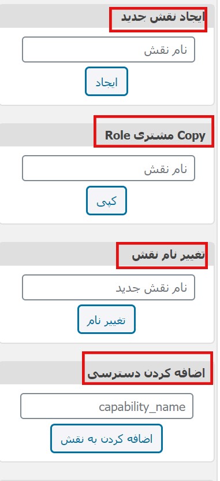Focus the نام نقش field under ایجاد نقش جدید
This screenshot has width=220, height=481.
pyautogui.click(x=109, y=50)
